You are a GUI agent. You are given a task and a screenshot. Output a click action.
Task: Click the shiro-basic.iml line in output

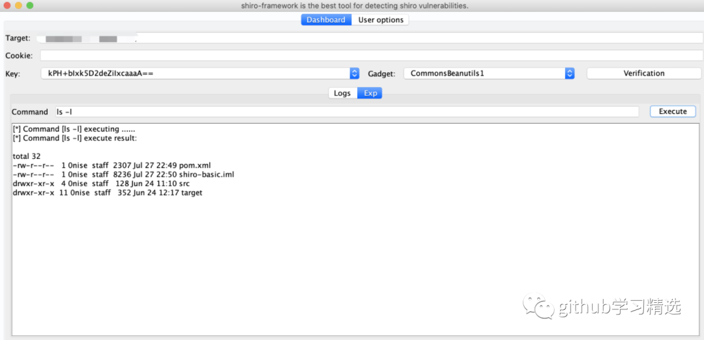click(123, 174)
